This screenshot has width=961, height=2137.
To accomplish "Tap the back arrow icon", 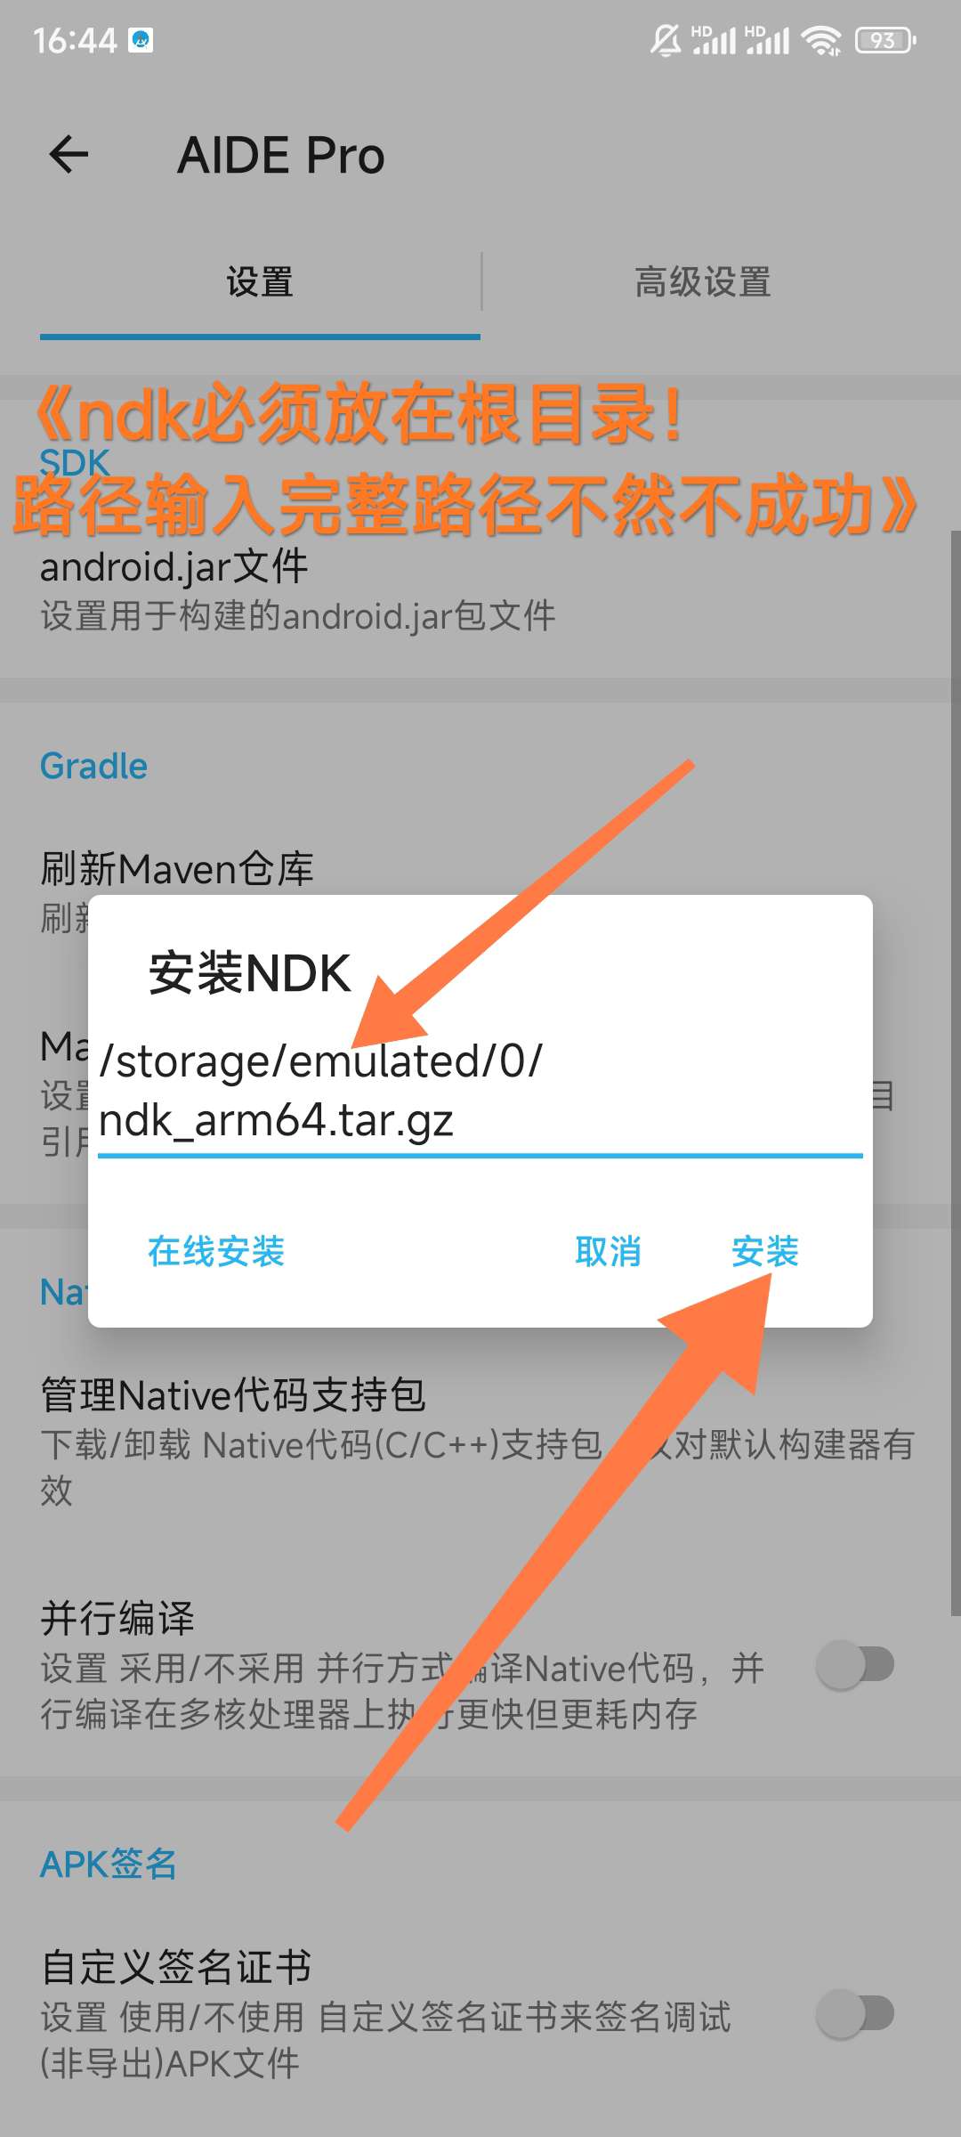I will [x=69, y=155].
